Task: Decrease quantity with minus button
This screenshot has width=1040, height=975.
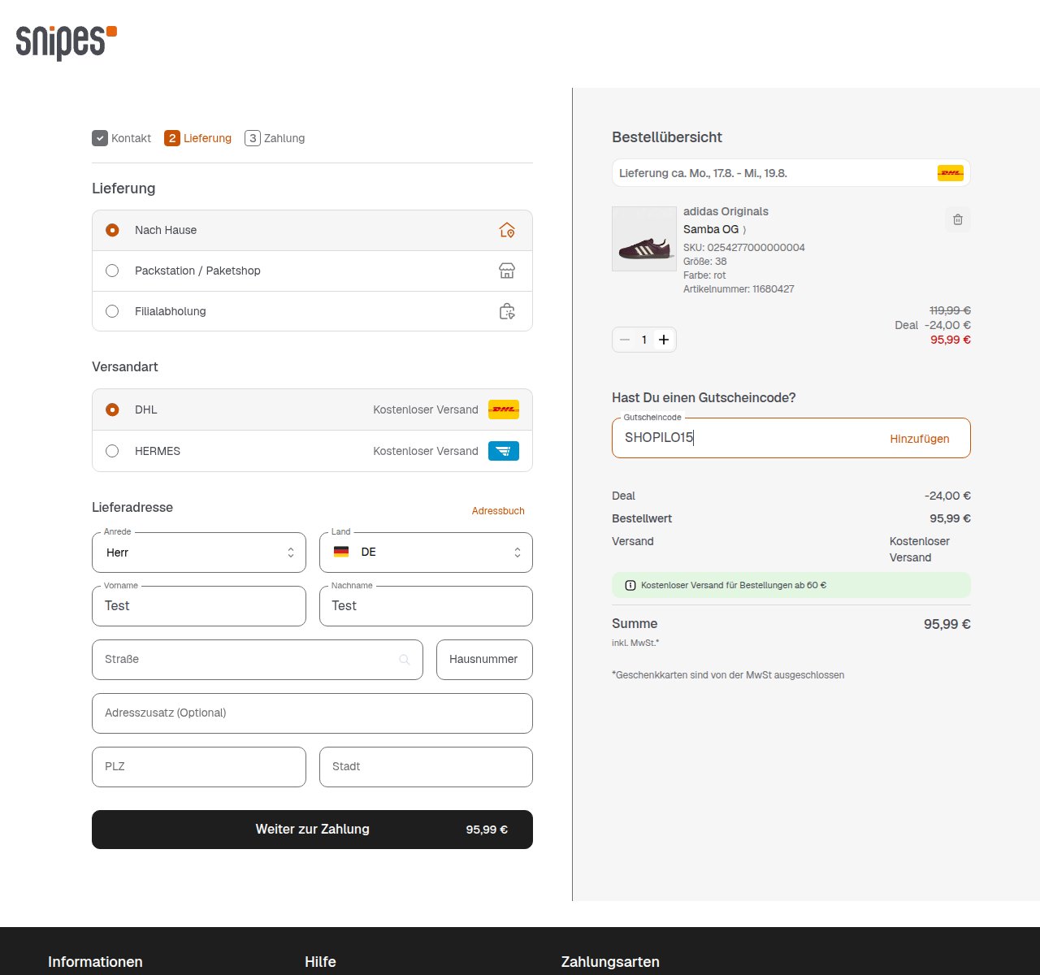Action: pyautogui.click(x=625, y=340)
